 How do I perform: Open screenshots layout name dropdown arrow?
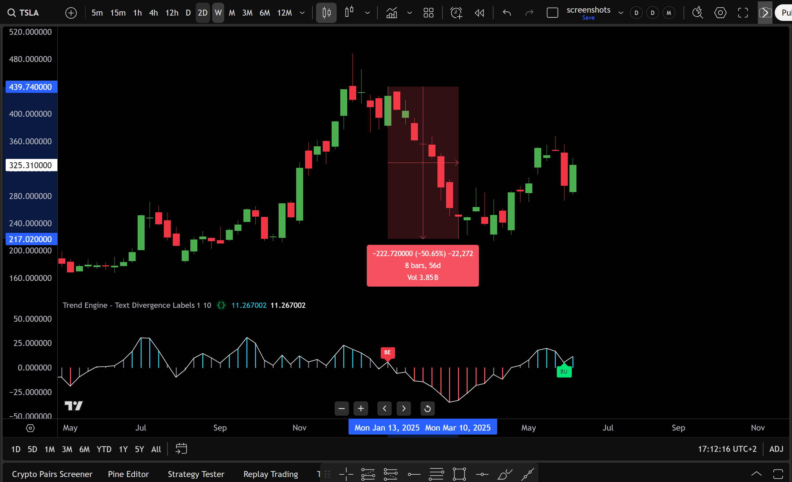coord(621,13)
